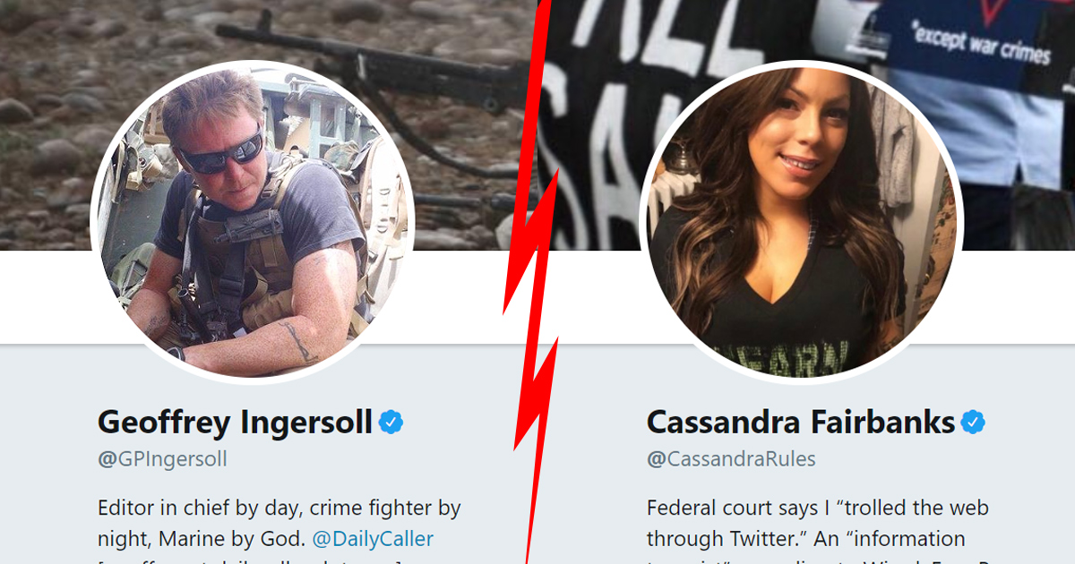Screen dimensions: 1075x564
Task: Click the 'Editor in chief by day' bio line
Action: 279,508
